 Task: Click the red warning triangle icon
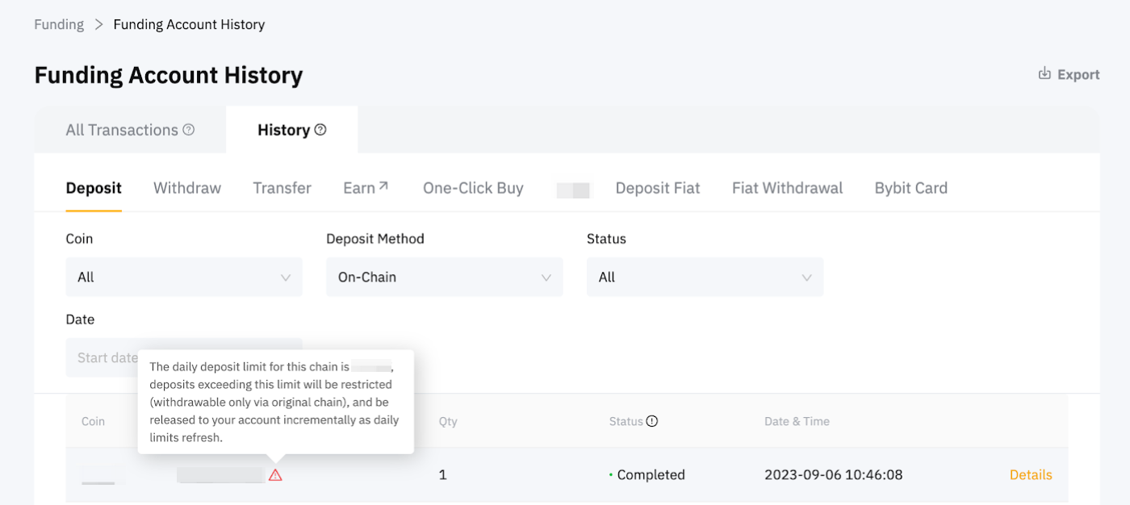[x=275, y=475]
